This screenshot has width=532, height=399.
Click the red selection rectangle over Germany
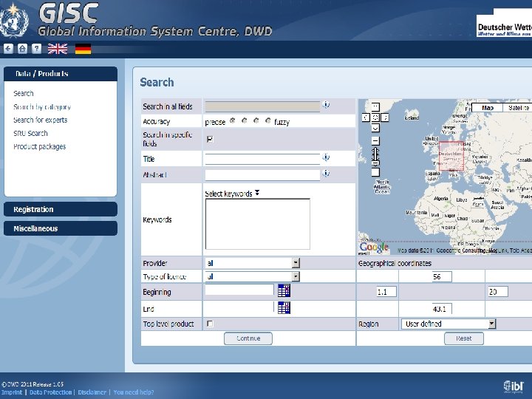coord(451,156)
